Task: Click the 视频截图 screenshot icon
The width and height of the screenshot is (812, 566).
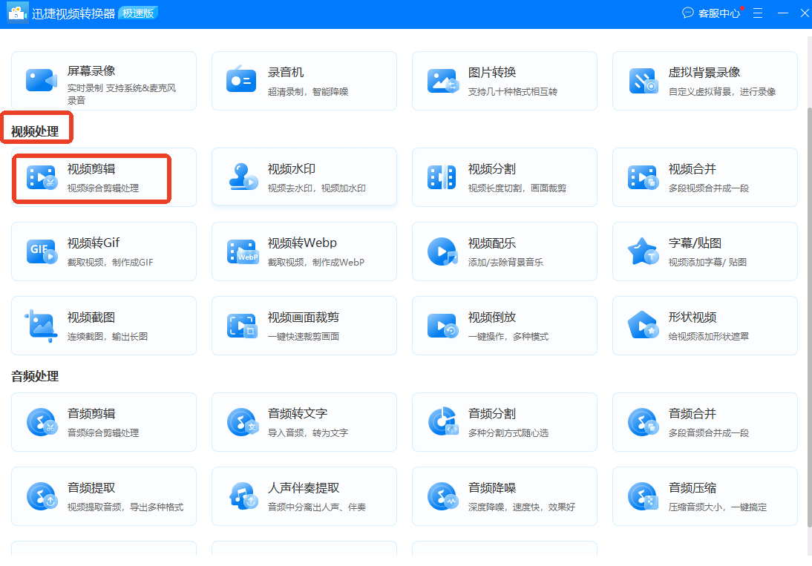Action: click(40, 326)
